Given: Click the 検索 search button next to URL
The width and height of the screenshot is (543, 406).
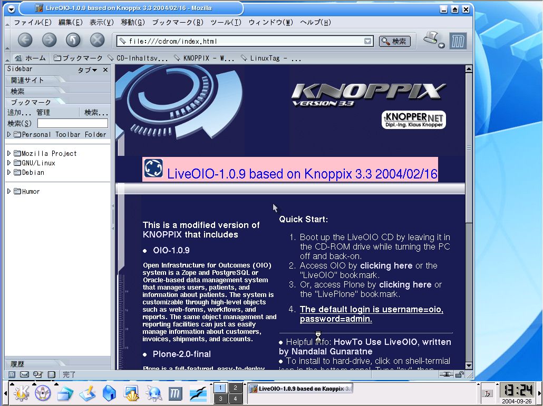Looking at the screenshot, I should click(x=395, y=41).
